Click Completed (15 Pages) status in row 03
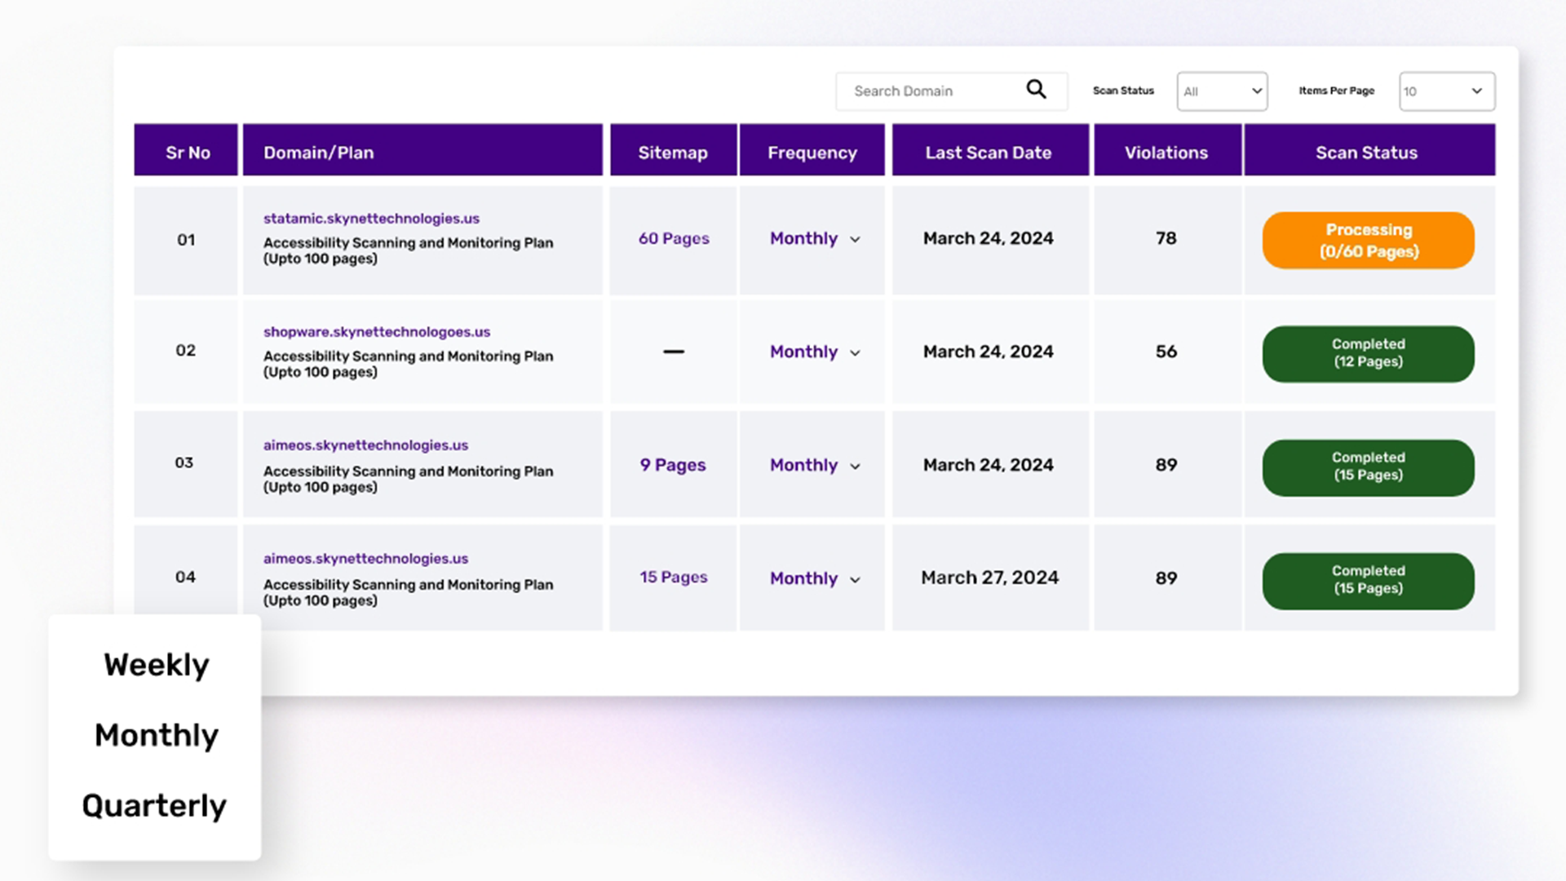The height and width of the screenshot is (881, 1566). 1369,467
